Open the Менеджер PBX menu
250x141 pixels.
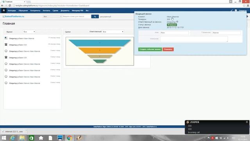point(77,11)
